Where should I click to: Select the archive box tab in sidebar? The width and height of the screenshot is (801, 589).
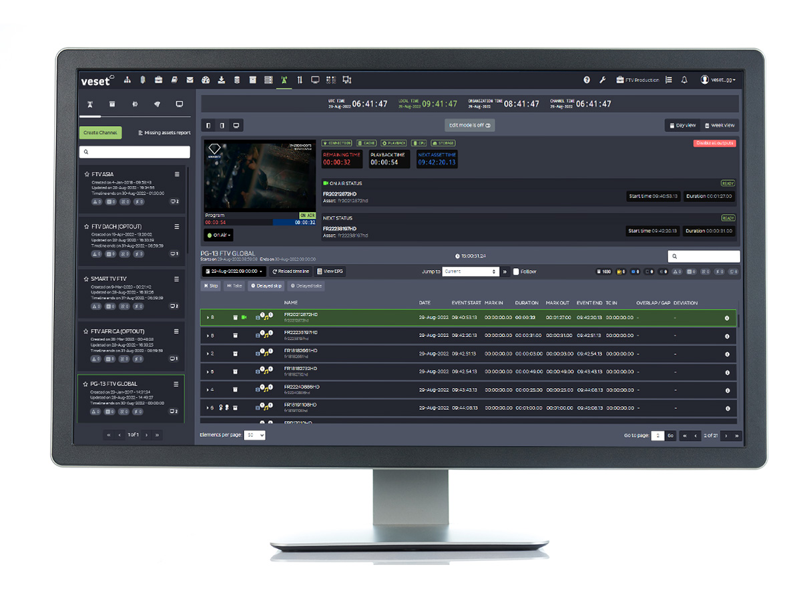pos(112,104)
